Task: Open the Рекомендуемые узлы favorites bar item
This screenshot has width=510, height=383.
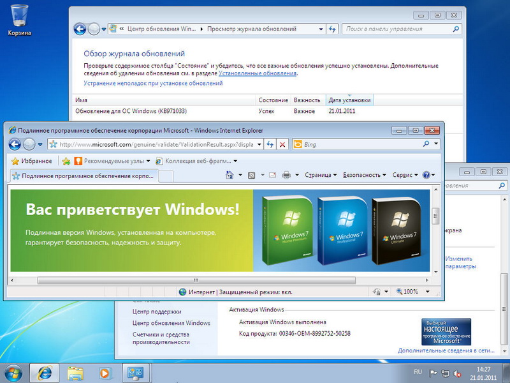Action: pos(112,161)
